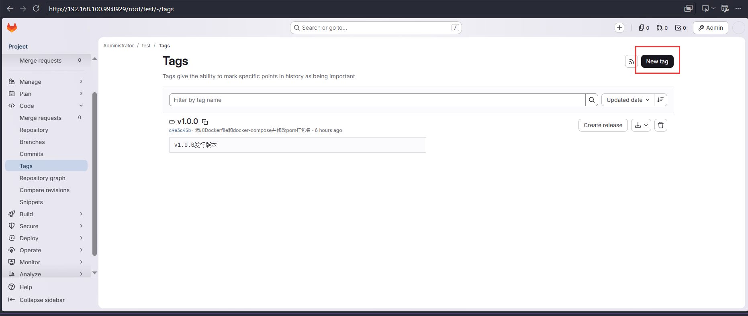The width and height of the screenshot is (748, 316).
Task: Click the Filter by tag name field
Action: click(377, 100)
